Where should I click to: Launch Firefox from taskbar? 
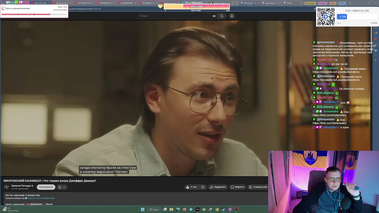click(184, 209)
